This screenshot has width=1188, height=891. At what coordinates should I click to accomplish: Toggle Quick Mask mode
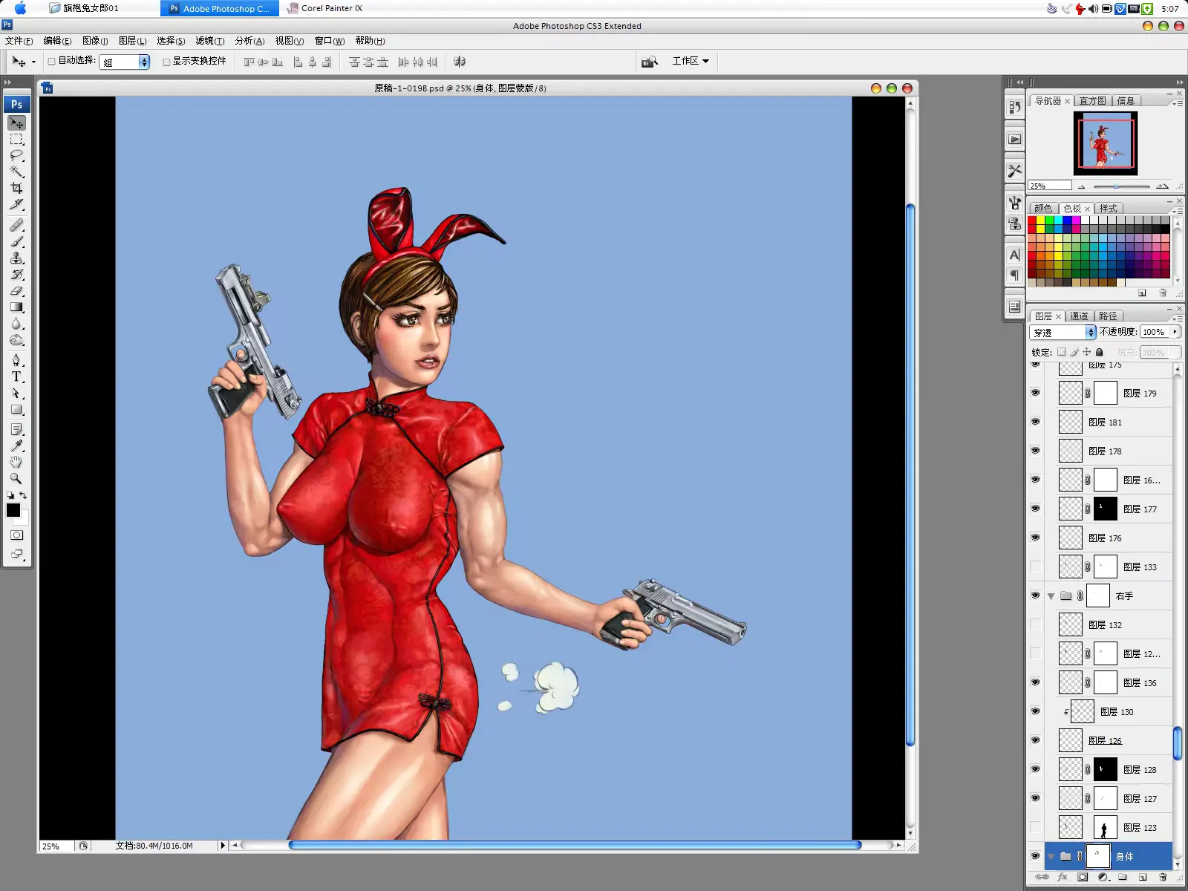click(x=16, y=535)
